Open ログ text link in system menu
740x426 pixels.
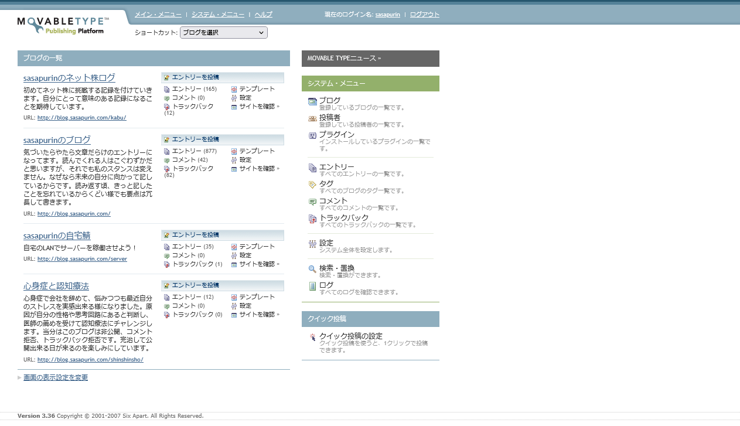(326, 285)
